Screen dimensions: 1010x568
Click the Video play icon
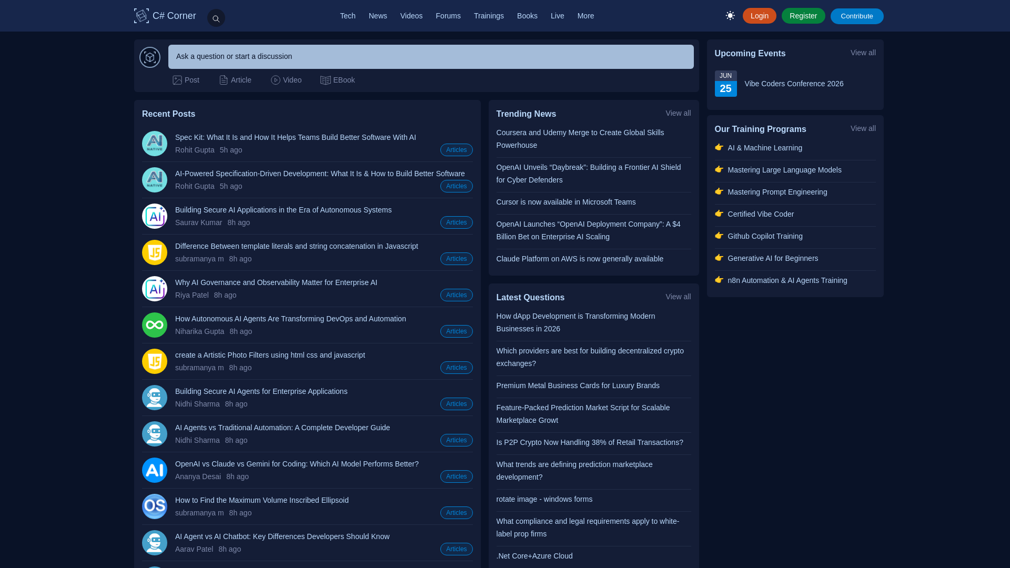276,80
